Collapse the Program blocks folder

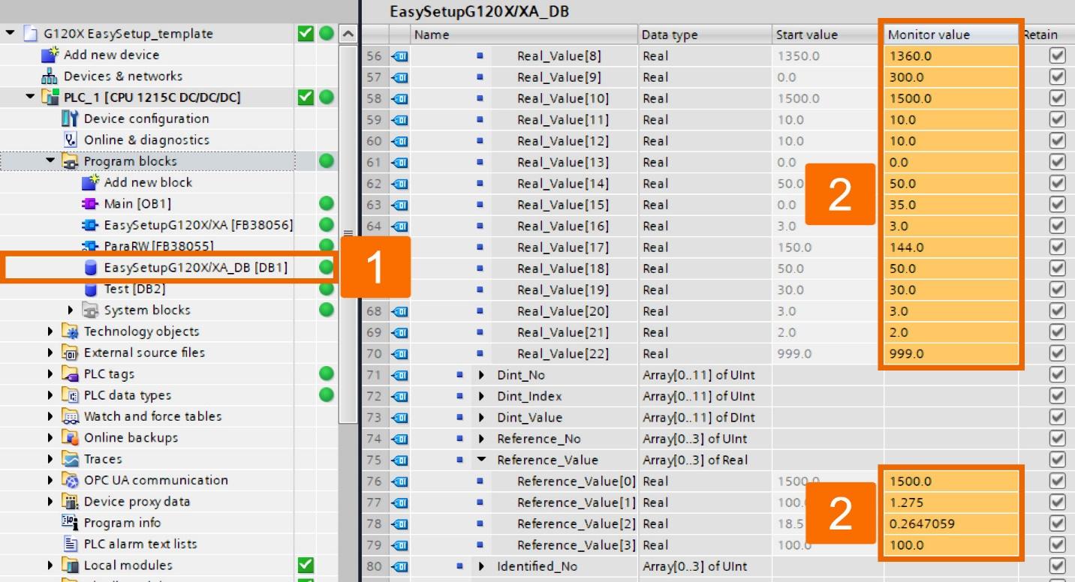point(50,160)
